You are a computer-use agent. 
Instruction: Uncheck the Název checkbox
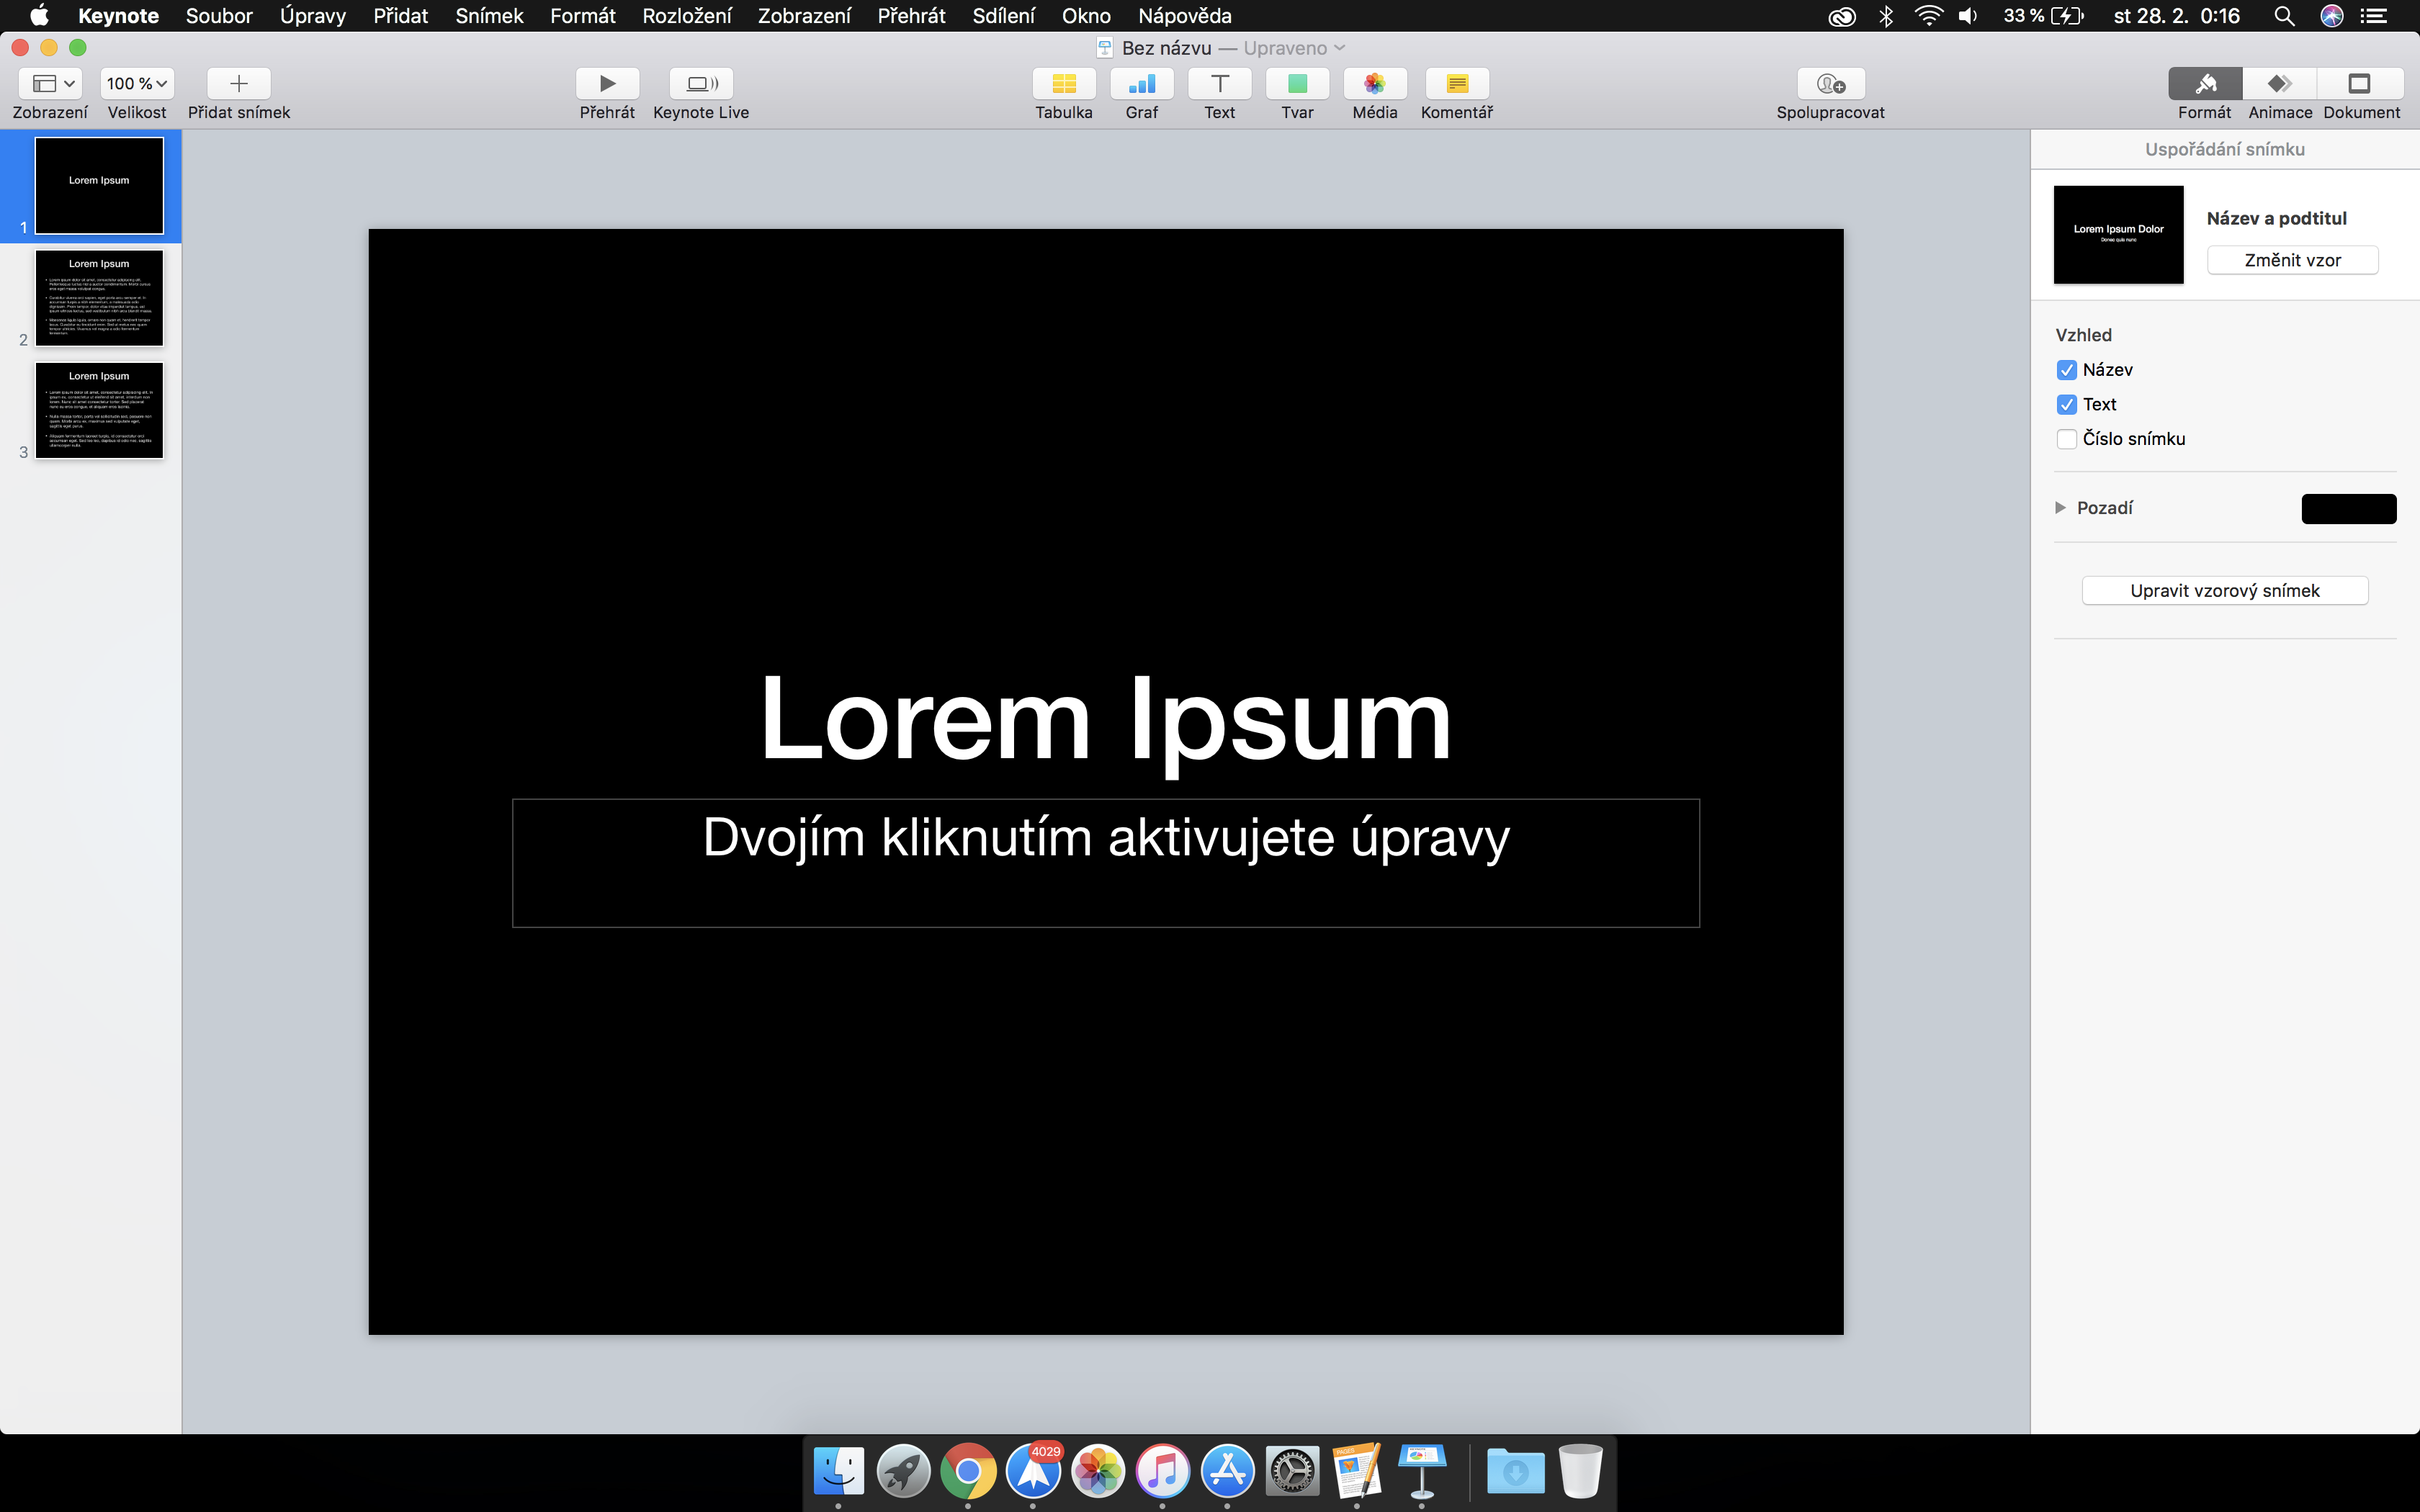2067,370
